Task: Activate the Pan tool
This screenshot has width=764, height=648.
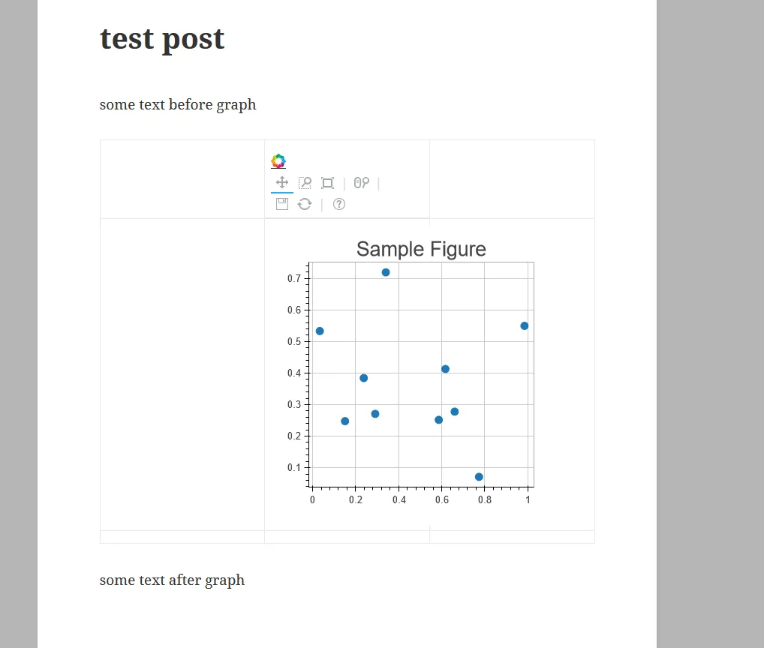Action: click(282, 182)
